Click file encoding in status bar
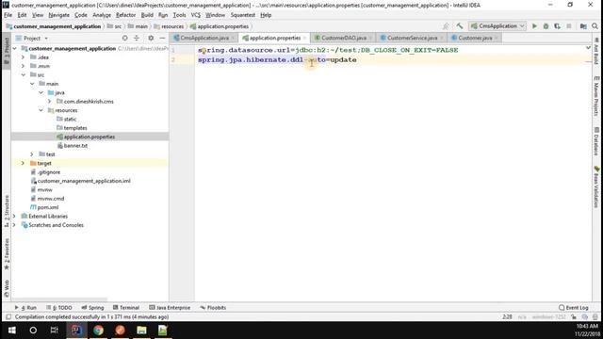 548,317
